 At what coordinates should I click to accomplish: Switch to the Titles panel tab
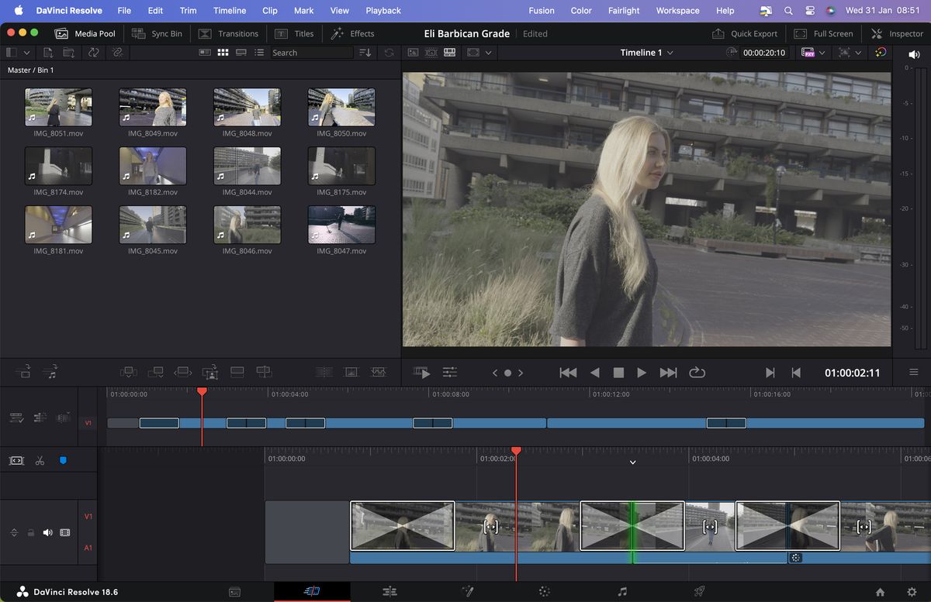295,33
